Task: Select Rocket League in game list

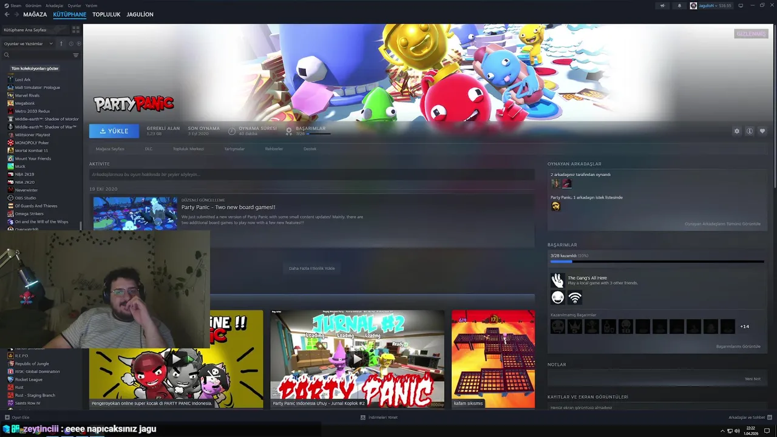Action: (x=29, y=379)
